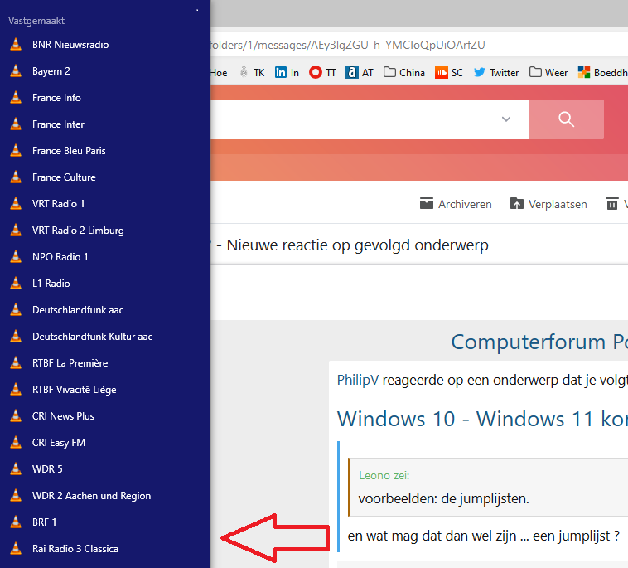Screen dimensions: 628x568
Task: Click the PhilipV username link
Action: [x=358, y=380]
